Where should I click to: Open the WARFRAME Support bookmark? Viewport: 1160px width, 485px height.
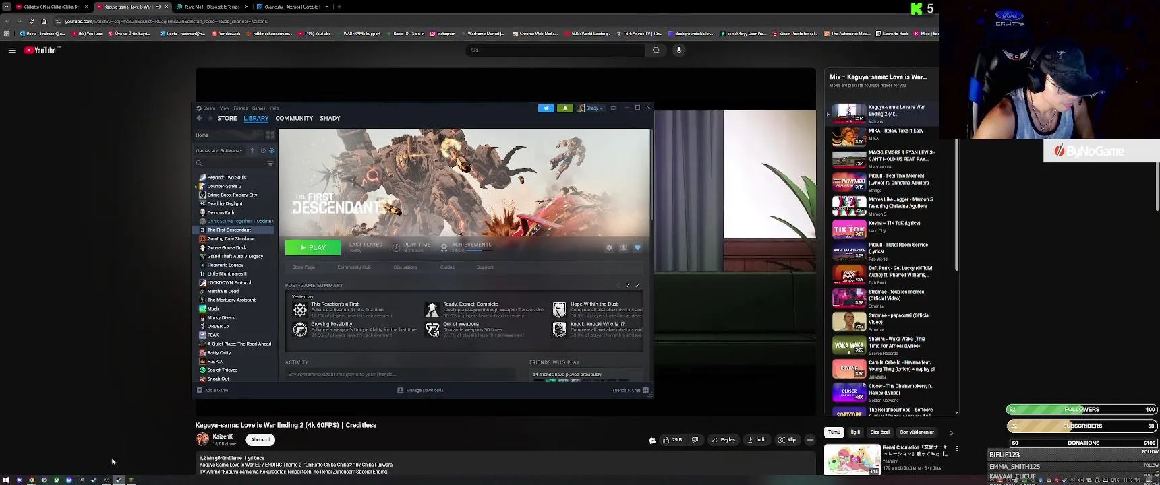[x=359, y=33]
